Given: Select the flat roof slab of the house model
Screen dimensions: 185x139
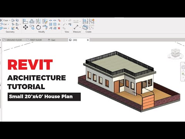Looking at the screenshot, I should tap(119, 63).
